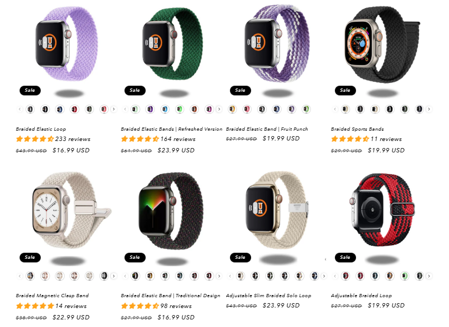Show previous swatches for Braided Elastic Bands Refreshed
449x327 pixels.
125,109
